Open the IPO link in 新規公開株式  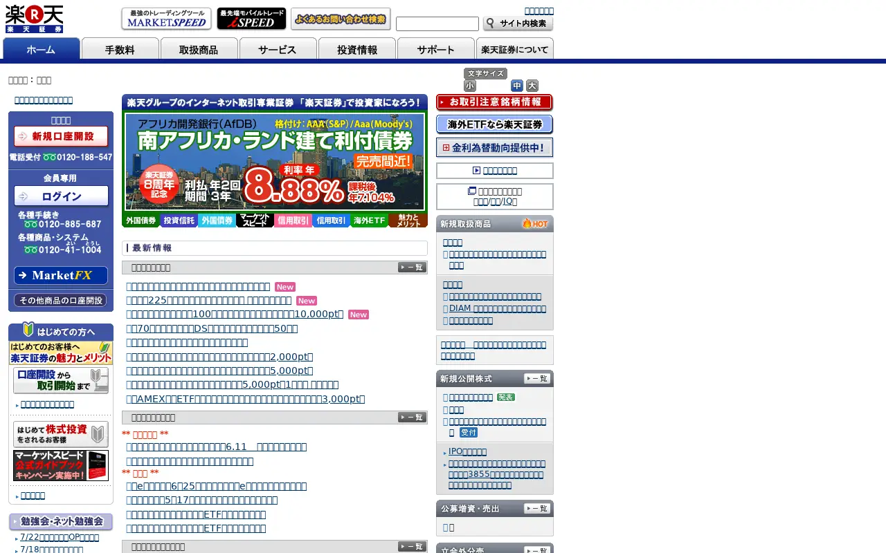coord(468,452)
